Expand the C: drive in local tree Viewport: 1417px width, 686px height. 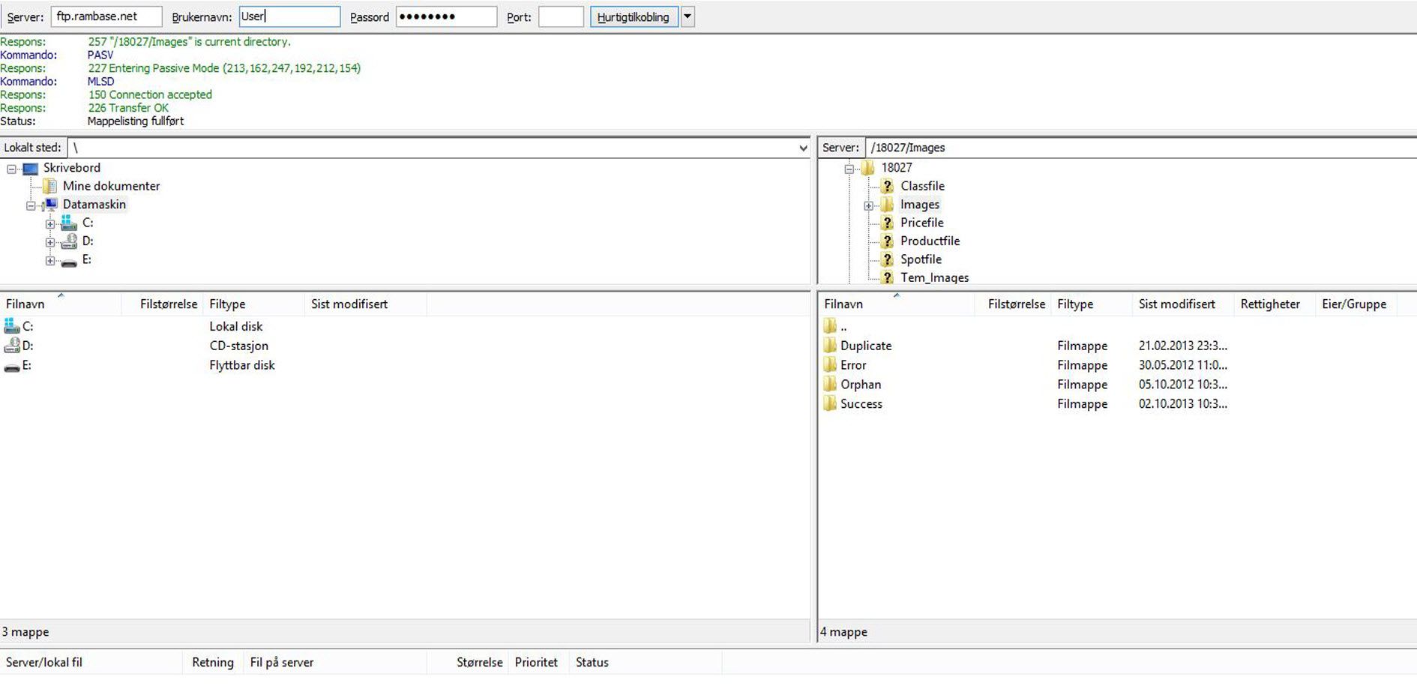click(x=49, y=223)
